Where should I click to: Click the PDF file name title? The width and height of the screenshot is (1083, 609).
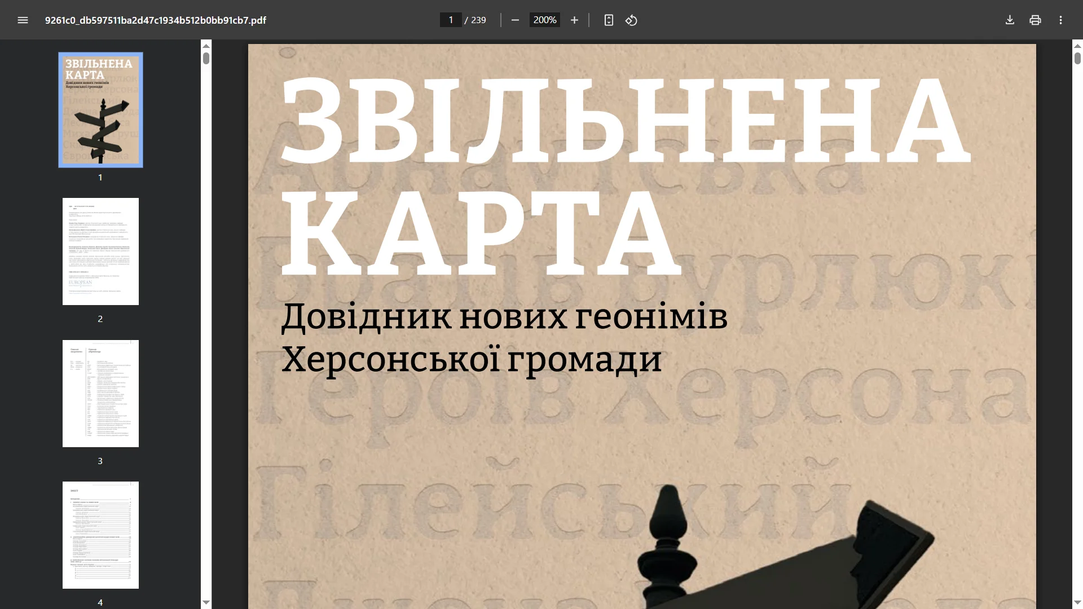pyautogui.click(x=156, y=20)
